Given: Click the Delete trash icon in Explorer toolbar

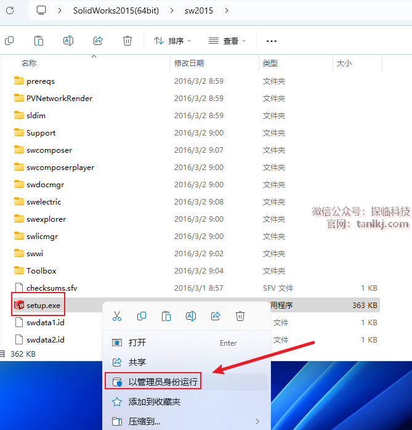Looking at the screenshot, I should pyautogui.click(x=127, y=41).
